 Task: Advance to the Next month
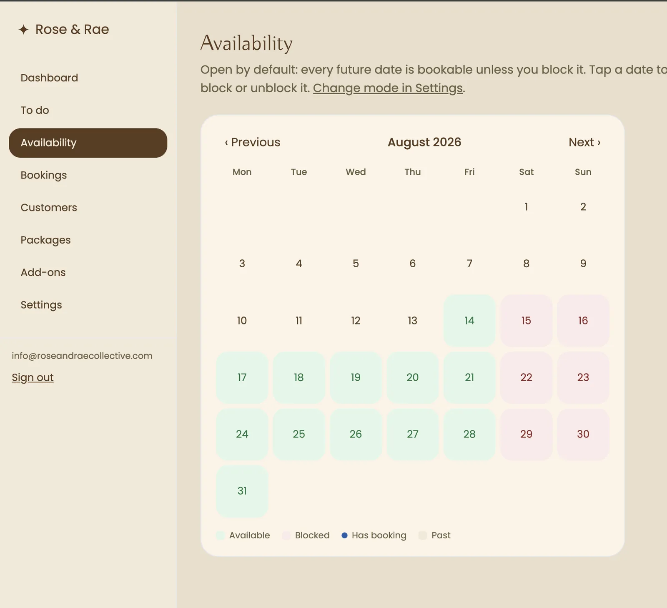coord(584,142)
